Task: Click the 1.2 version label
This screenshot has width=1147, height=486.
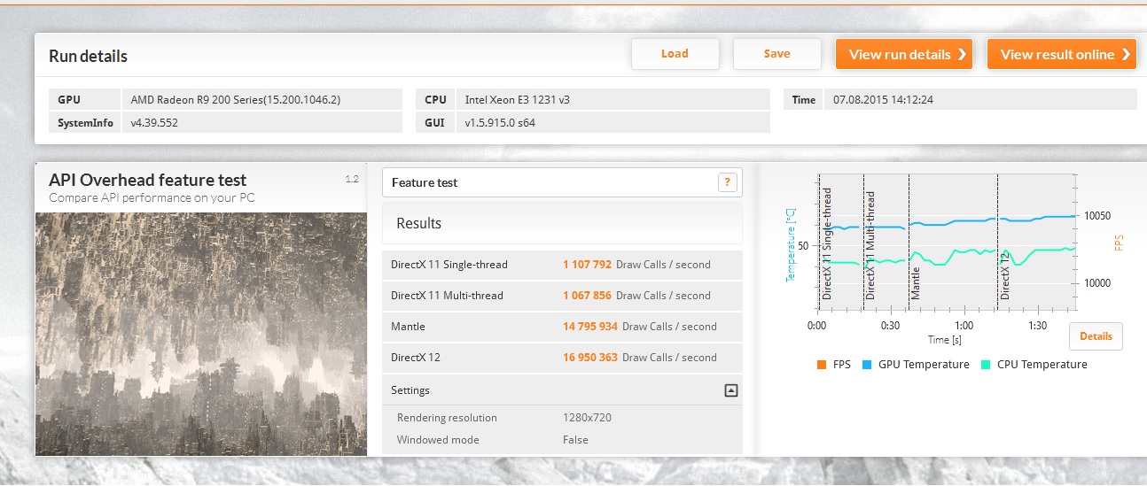Action: (352, 179)
